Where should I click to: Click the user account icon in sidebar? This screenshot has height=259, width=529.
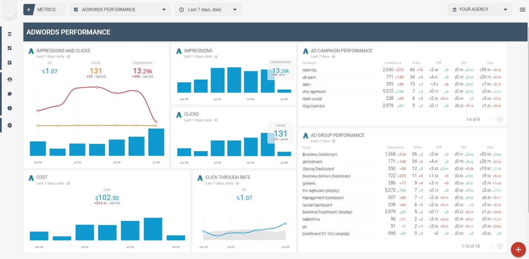tap(10, 80)
